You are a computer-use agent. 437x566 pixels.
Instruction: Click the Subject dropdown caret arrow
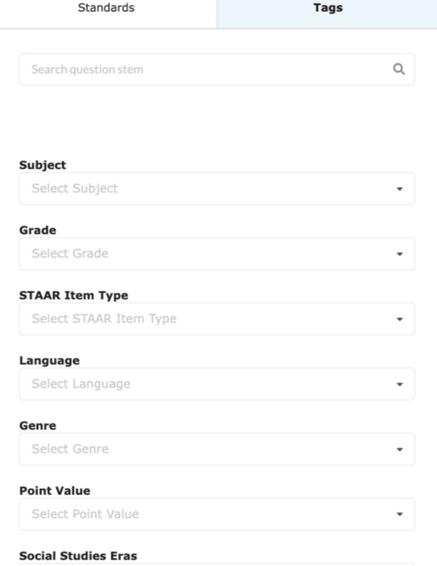[399, 189]
